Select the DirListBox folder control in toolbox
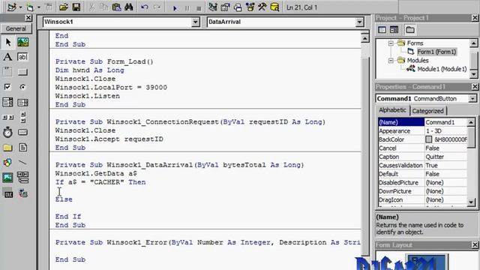This screenshot has width=480, height=270. [8, 148]
